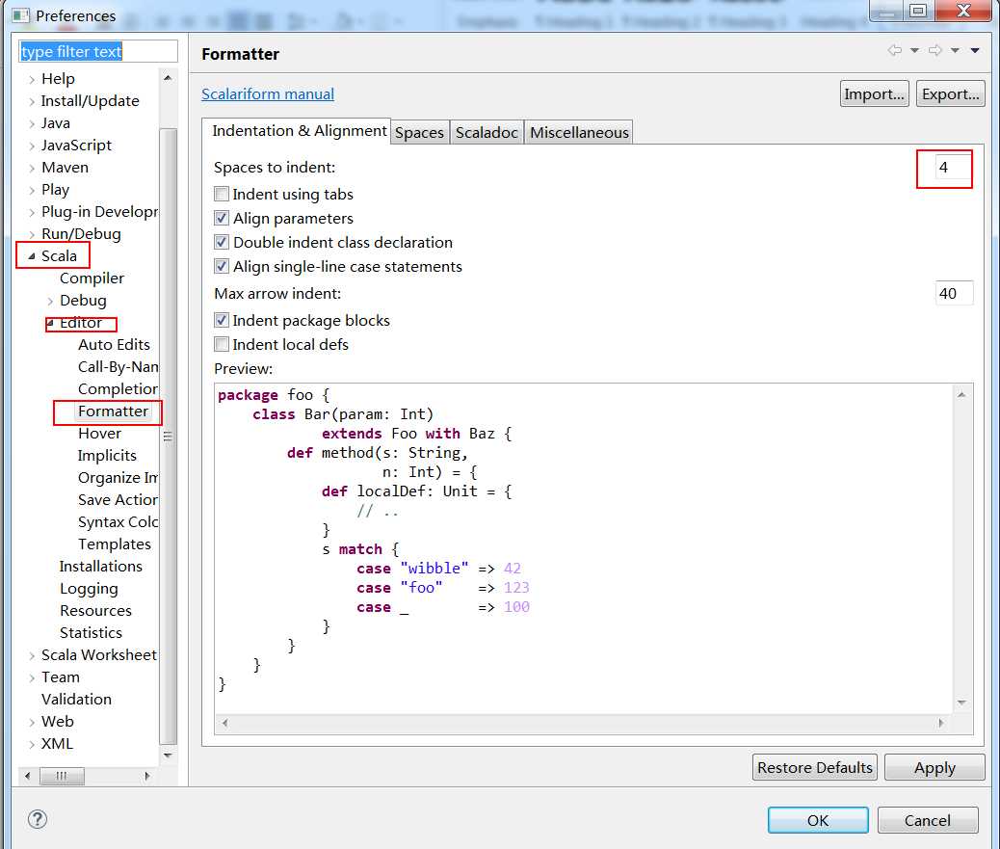
Task: Click the Import... button
Action: 875,93
